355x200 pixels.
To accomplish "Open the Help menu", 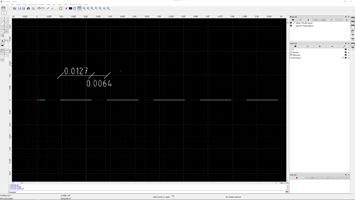I will pos(85,5).
